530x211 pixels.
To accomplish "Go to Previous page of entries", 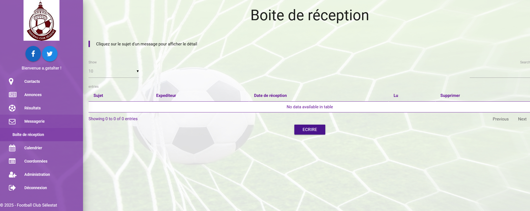I will pyautogui.click(x=500, y=119).
